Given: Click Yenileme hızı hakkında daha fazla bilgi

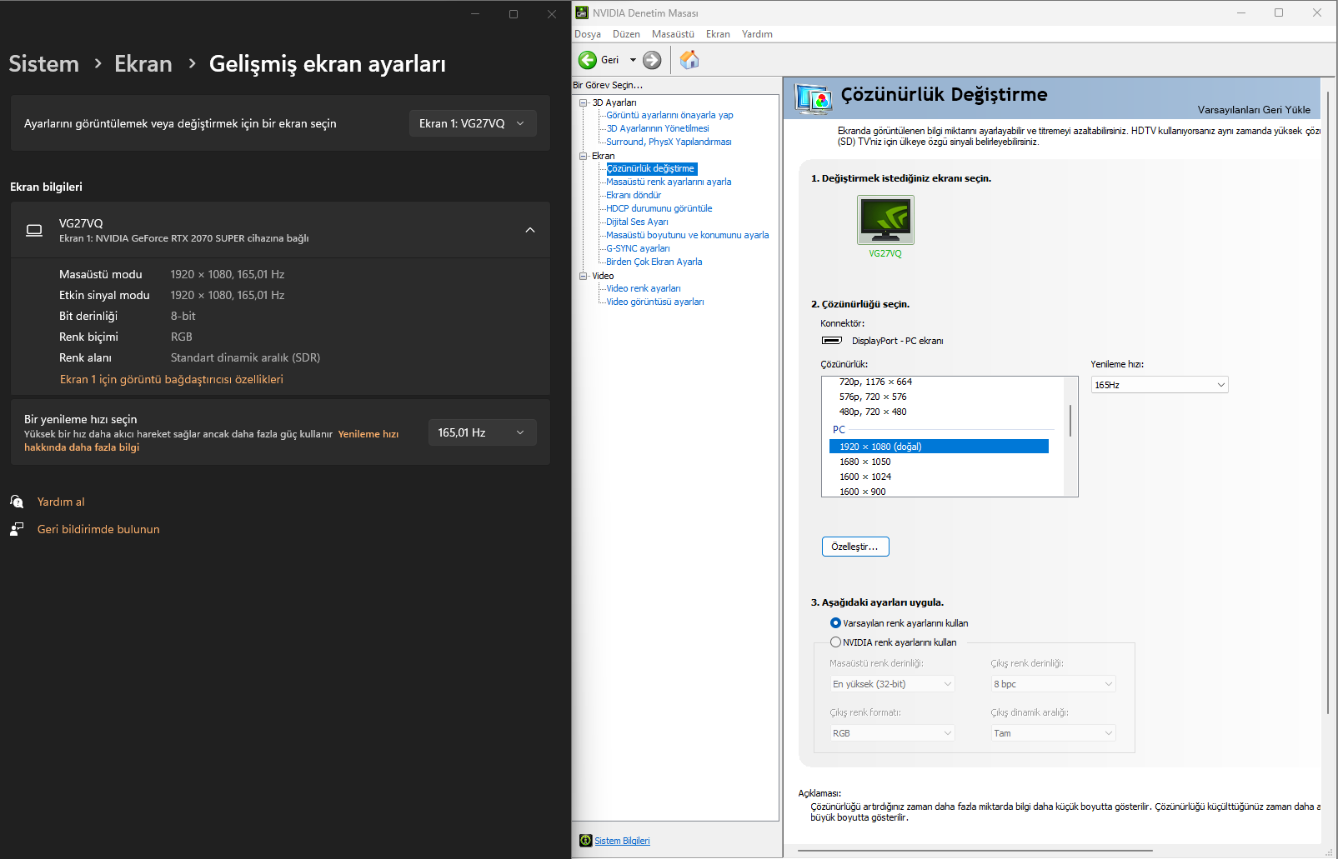Looking at the screenshot, I should pyautogui.click(x=212, y=441).
